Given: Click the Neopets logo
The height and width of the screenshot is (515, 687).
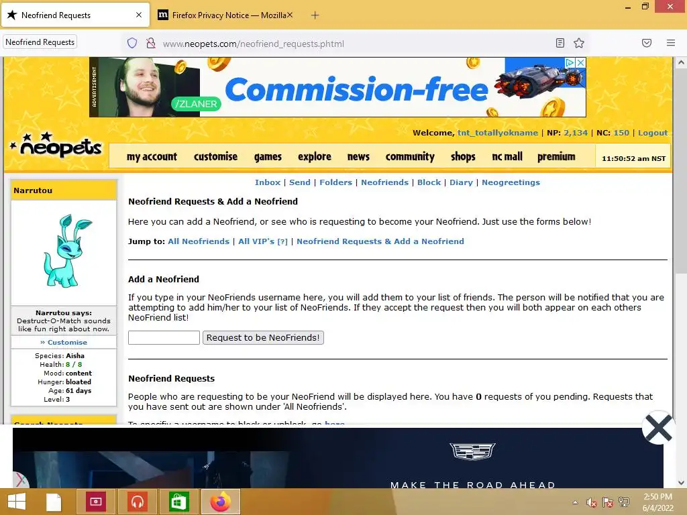Looking at the screenshot, I should [x=56, y=146].
